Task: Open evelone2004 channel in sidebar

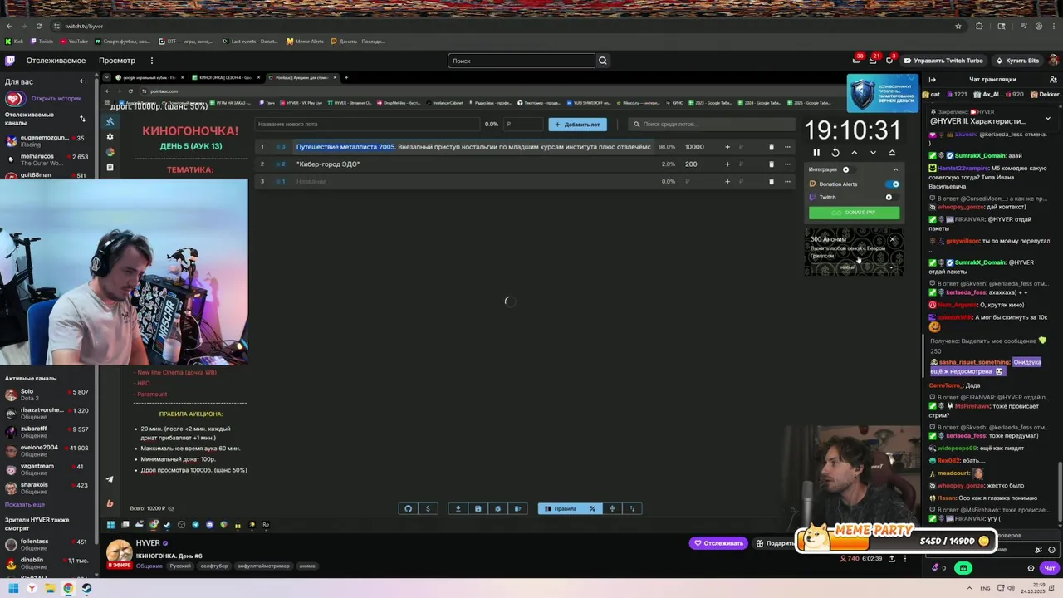Action: pyautogui.click(x=46, y=451)
